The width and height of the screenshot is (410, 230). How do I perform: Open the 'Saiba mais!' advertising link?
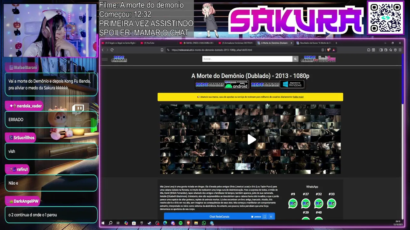[298, 97]
